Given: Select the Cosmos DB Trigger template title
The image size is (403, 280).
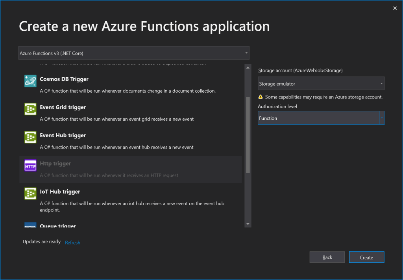Looking at the screenshot, I should click(x=64, y=79).
